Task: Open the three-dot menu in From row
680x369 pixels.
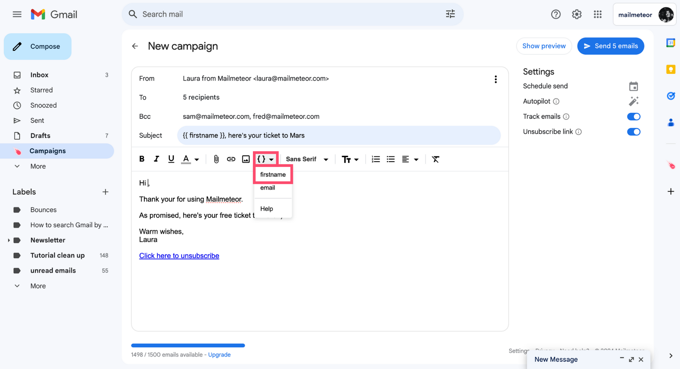Action: (495, 79)
